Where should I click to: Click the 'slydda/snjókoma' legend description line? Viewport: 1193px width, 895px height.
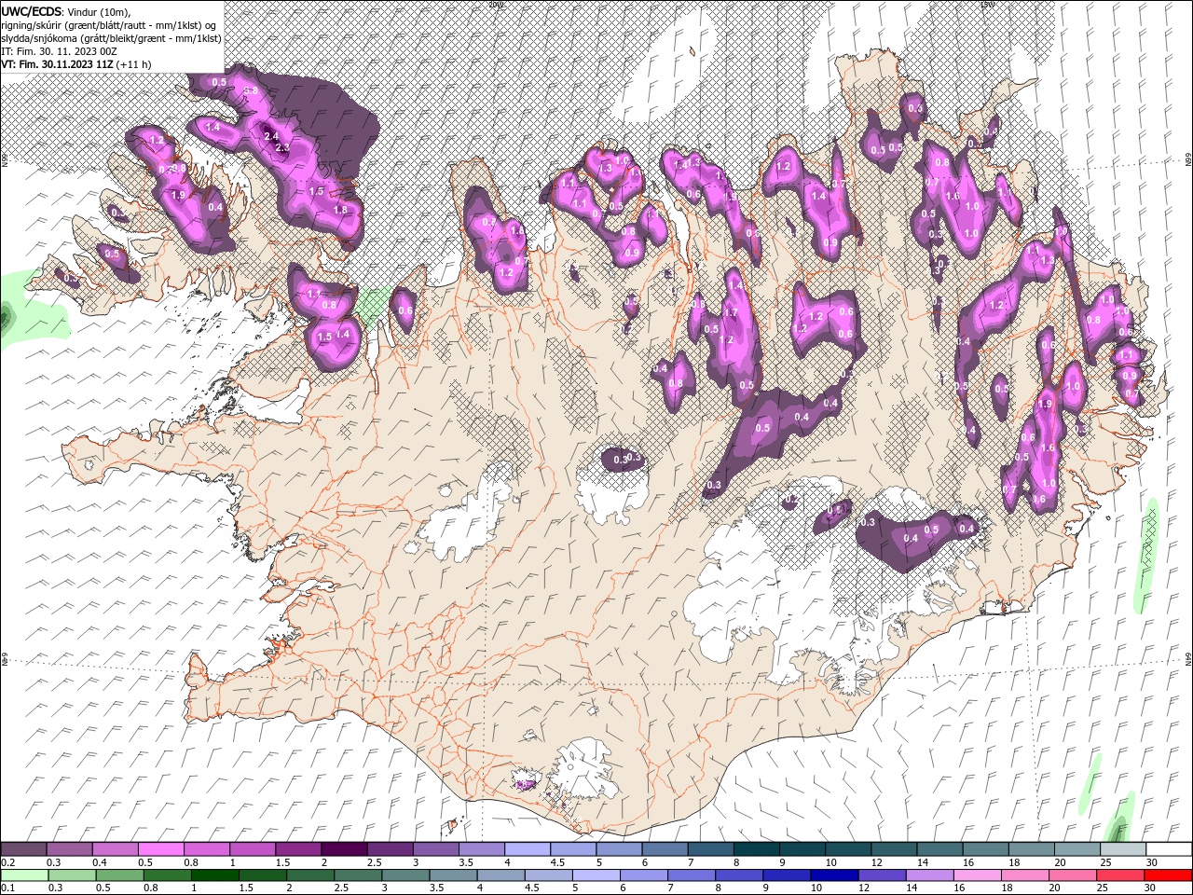111,37
